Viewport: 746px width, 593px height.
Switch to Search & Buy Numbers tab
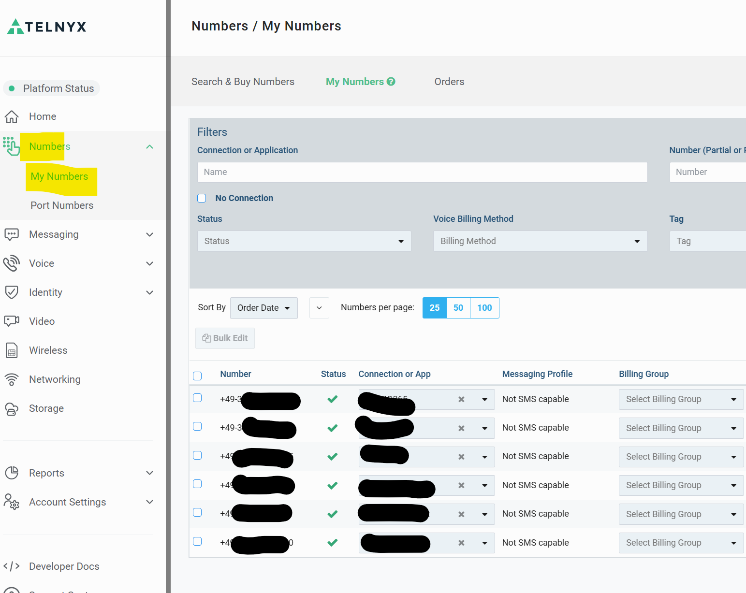[243, 82]
